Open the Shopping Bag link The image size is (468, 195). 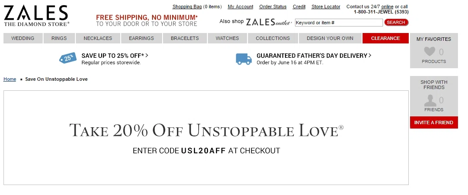point(187,7)
